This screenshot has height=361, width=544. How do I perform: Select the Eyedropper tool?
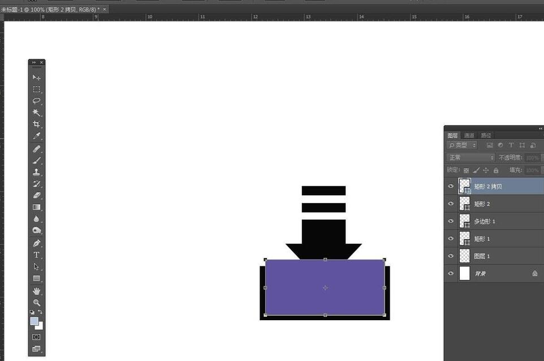coord(37,136)
